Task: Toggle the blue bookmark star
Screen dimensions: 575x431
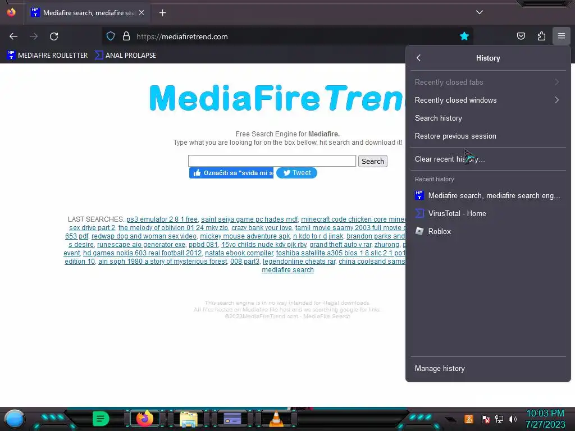Action: (464, 36)
